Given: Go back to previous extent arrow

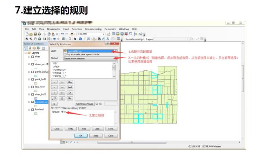Looking at the screenshot, I should [x=54, y=39].
